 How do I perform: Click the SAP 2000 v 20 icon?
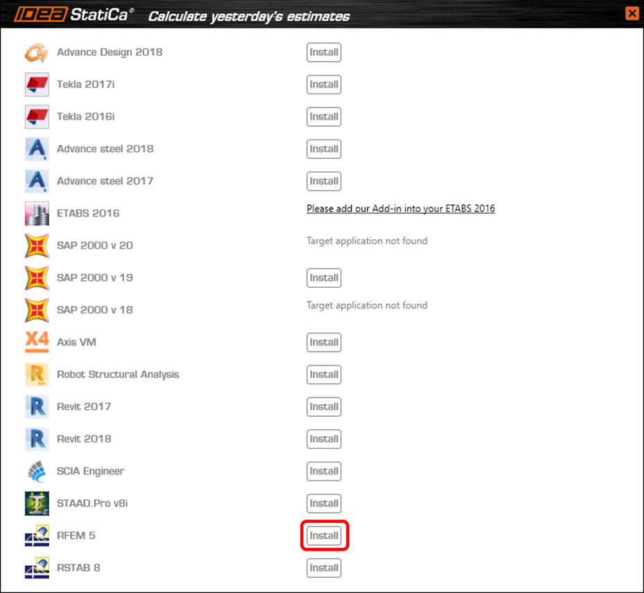pos(37,246)
